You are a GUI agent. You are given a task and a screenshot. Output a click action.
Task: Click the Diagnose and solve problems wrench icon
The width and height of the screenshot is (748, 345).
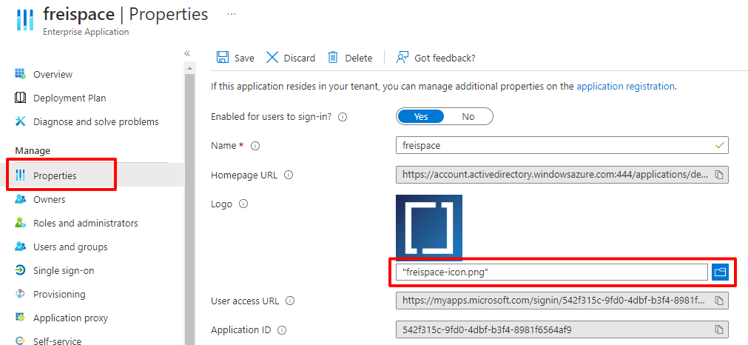point(20,121)
